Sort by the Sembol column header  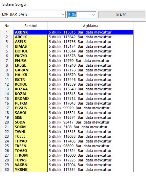pos(31,26)
